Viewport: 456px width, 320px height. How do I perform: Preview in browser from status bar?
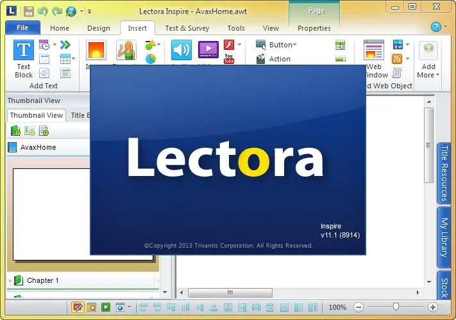[x=120, y=307]
